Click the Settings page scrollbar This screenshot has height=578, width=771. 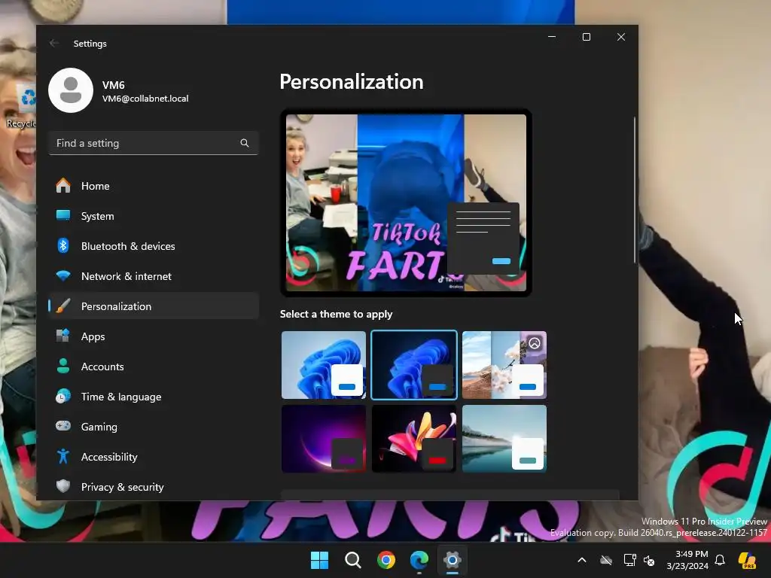(x=635, y=190)
